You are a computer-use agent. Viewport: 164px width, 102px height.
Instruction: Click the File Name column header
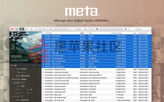coord(49,33)
